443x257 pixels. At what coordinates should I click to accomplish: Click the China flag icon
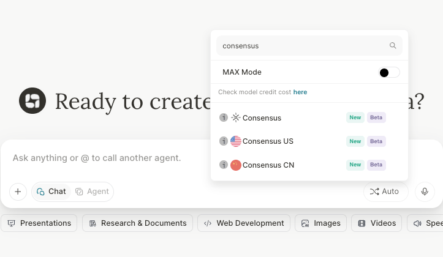tap(236, 165)
